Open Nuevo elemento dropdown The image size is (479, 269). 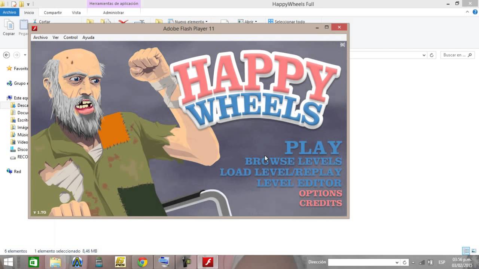(x=187, y=22)
